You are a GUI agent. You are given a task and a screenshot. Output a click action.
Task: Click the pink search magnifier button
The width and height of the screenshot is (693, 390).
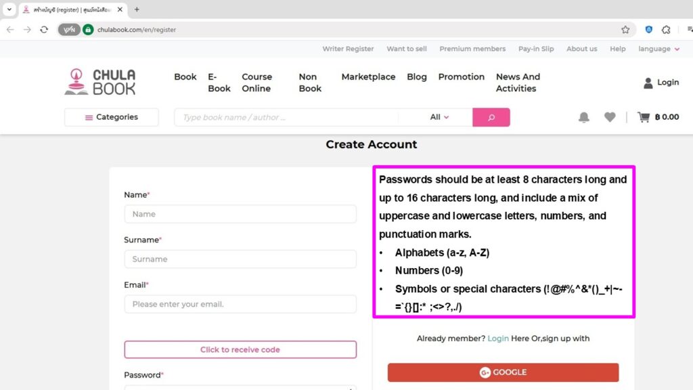pyautogui.click(x=491, y=117)
